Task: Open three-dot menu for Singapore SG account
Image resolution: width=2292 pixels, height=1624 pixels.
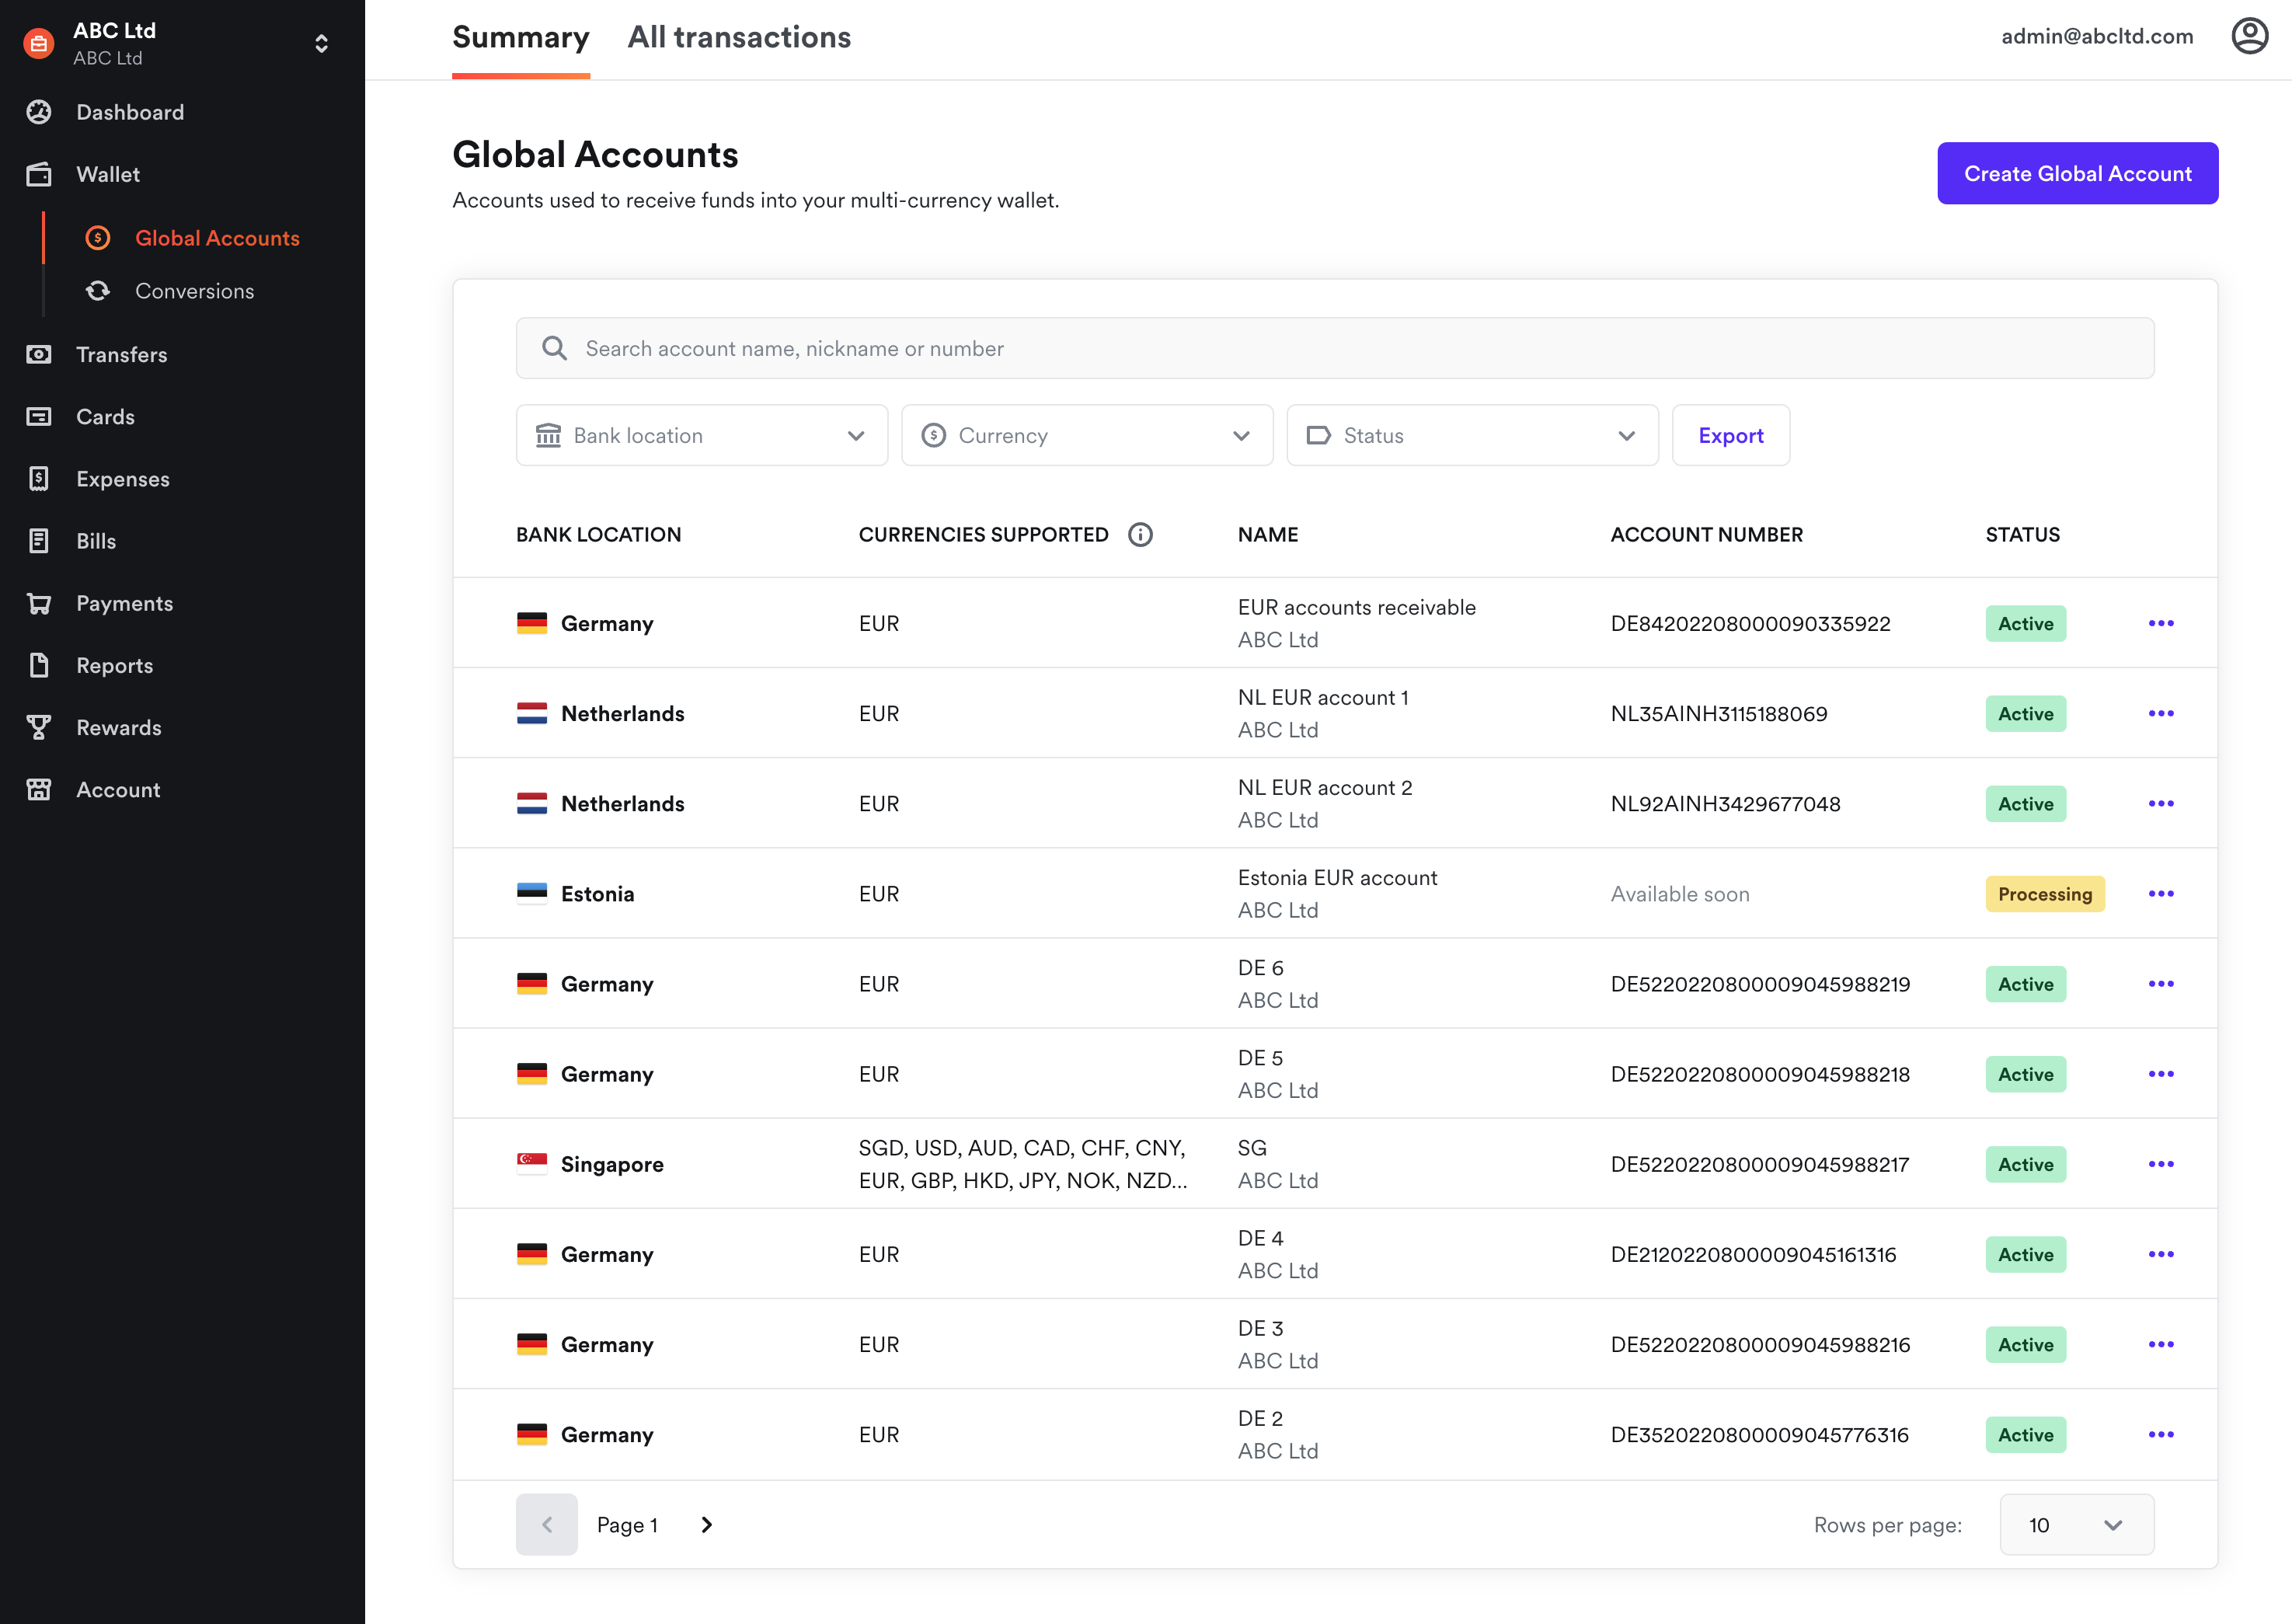Action: coord(2160,1164)
